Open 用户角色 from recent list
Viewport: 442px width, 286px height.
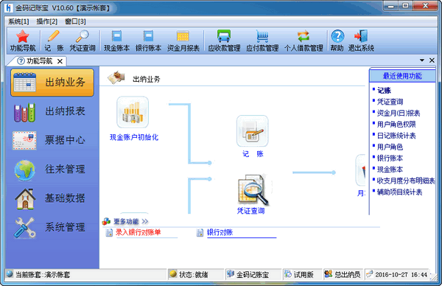[390, 147]
